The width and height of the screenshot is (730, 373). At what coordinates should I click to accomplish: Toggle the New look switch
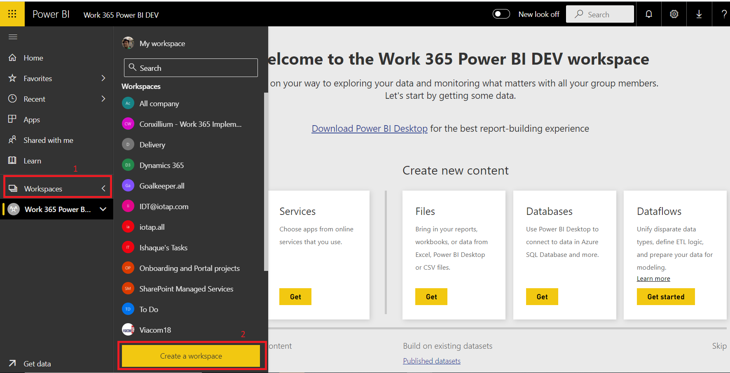pos(501,14)
